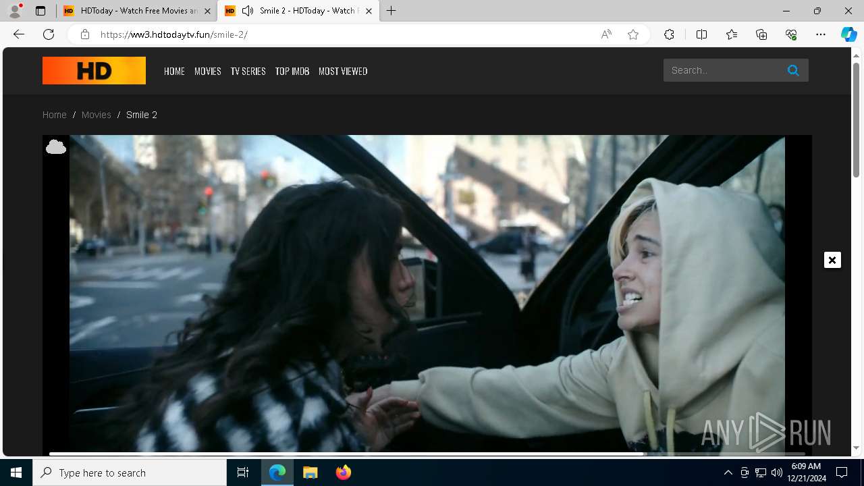
Task: Open Task View on taskbar
Action: pyautogui.click(x=243, y=473)
